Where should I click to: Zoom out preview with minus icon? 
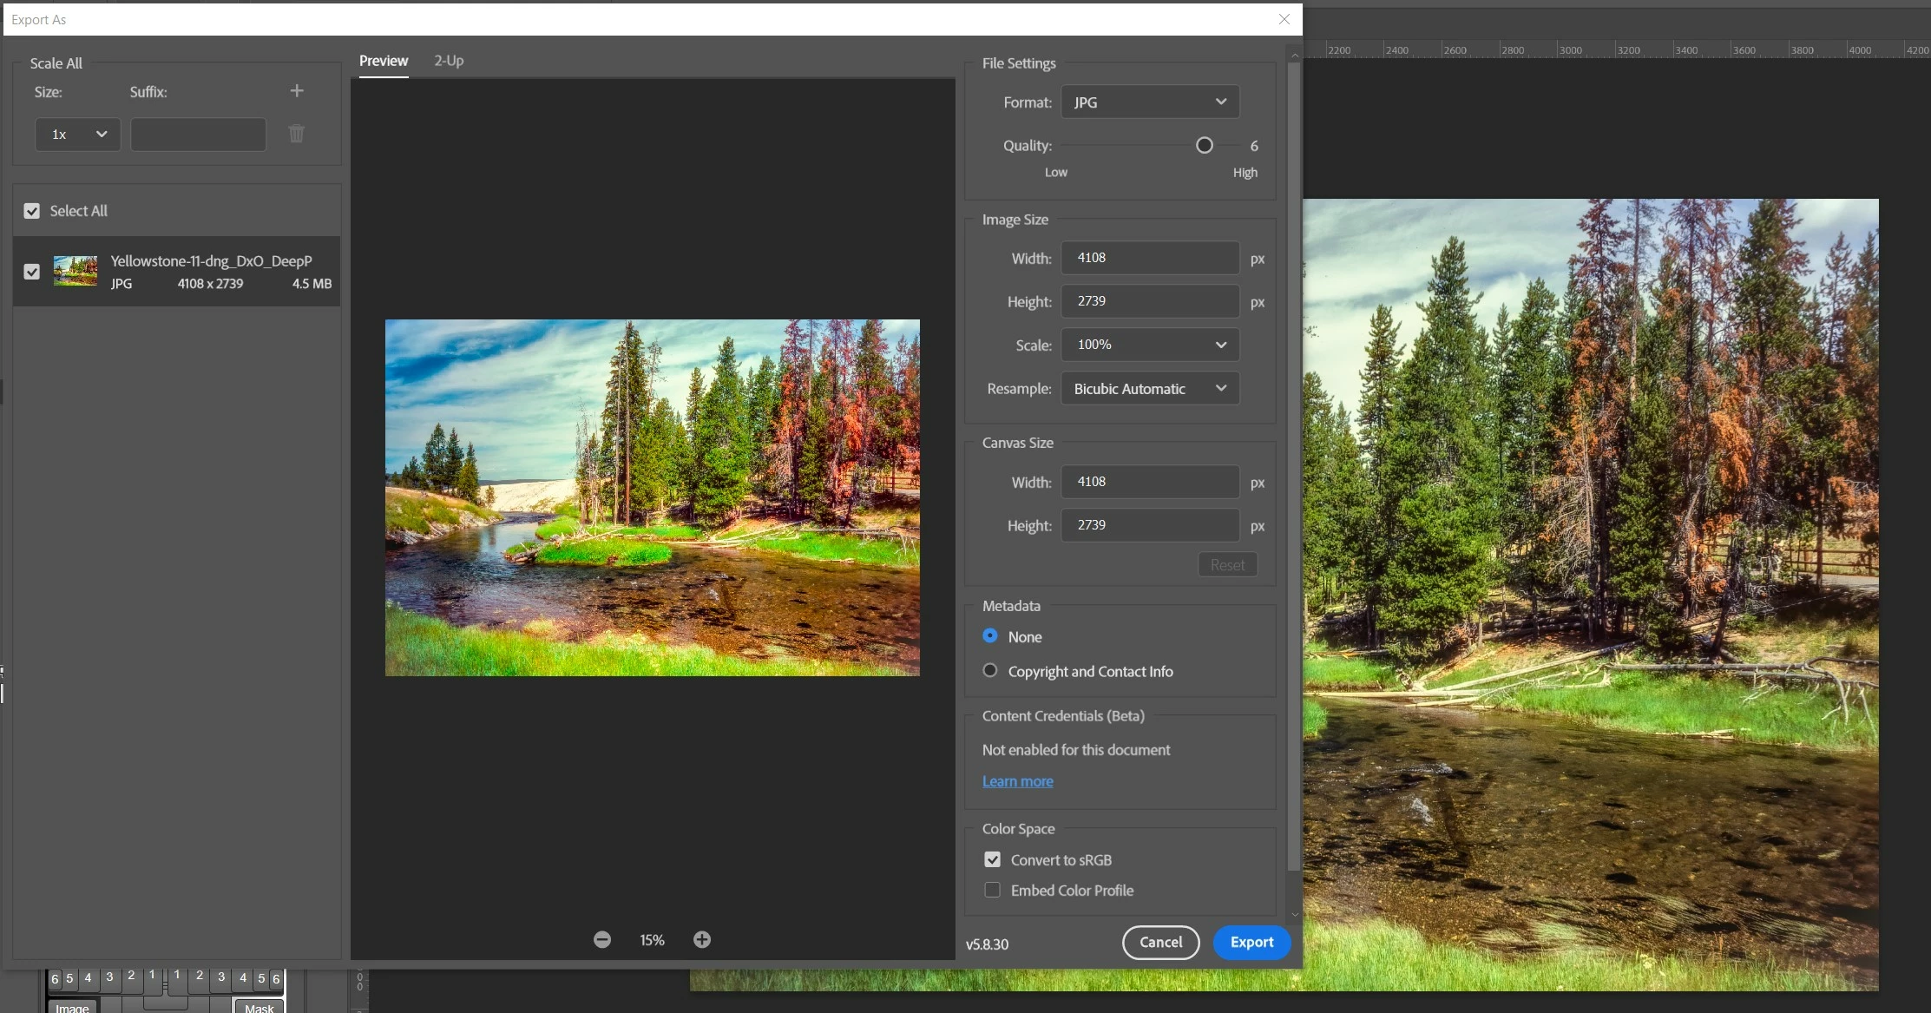(602, 940)
